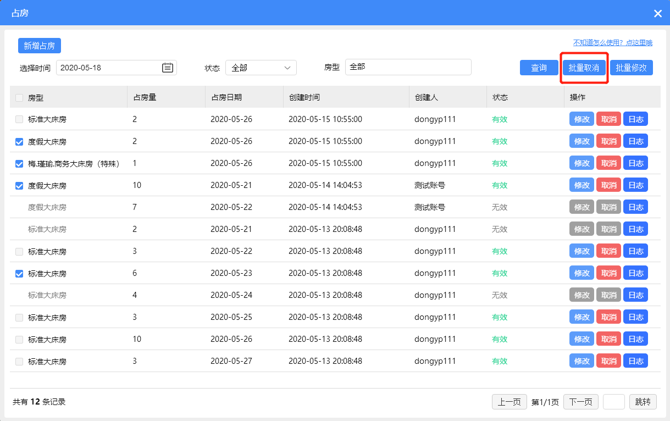Viewport: 670px width, 421px height.
Task: Expand the 状态 dropdown arrow
Action: pyautogui.click(x=287, y=68)
